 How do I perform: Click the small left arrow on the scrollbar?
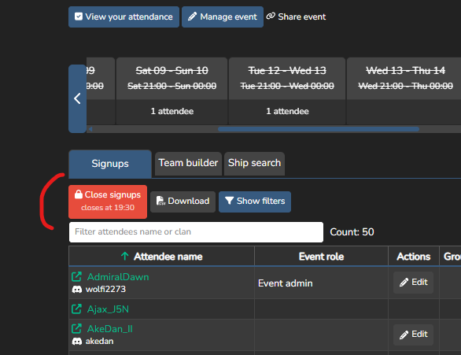90,129
